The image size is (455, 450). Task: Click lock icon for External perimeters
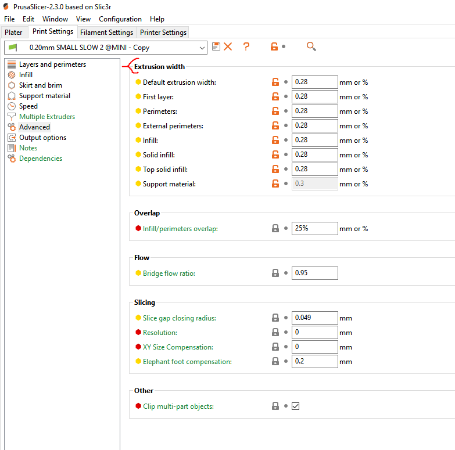click(275, 125)
